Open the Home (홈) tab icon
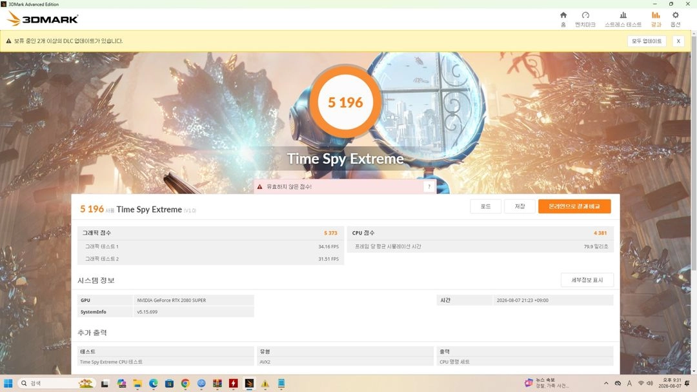The height and width of the screenshot is (392, 697). 563,15
